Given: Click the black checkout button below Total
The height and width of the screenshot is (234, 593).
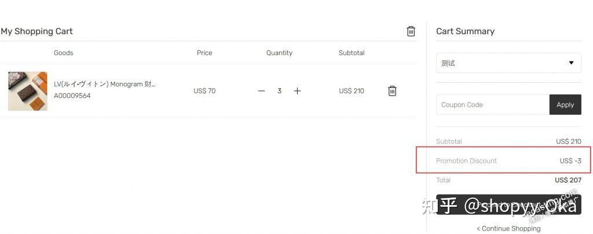Looking at the screenshot, I should pos(508,204).
